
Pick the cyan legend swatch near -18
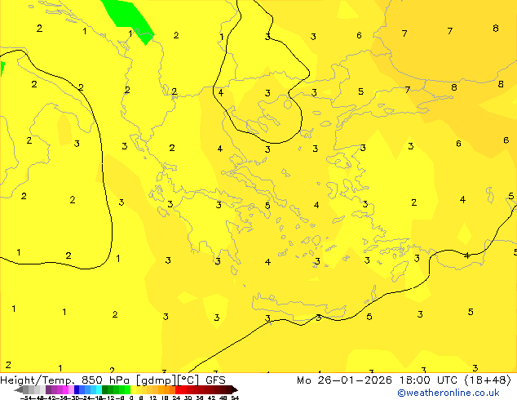[x=99, y=389]
